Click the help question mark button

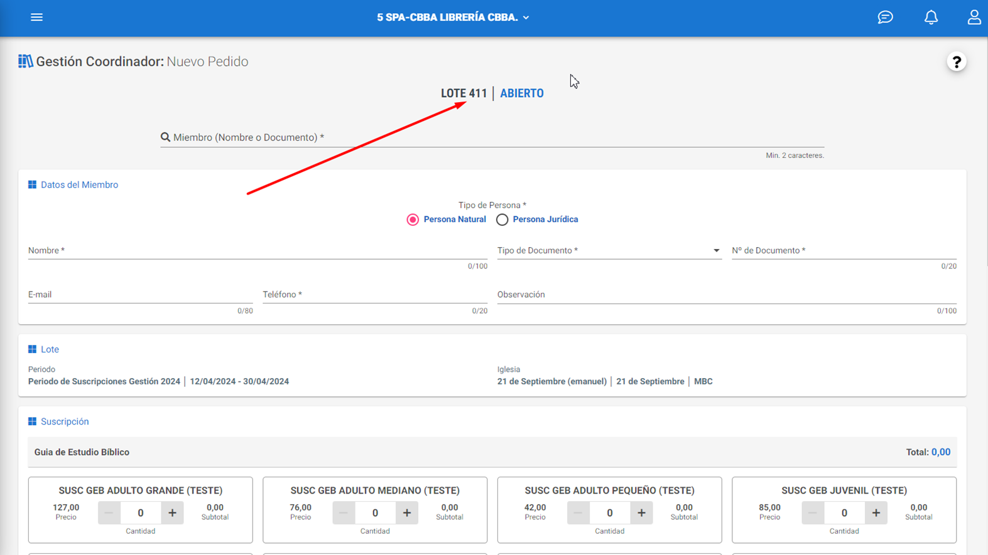point(956,62)
